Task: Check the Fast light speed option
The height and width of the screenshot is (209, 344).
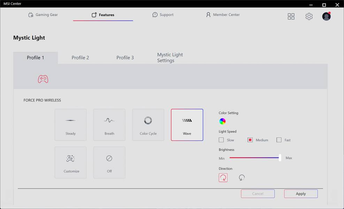Action: coord(279,140)
